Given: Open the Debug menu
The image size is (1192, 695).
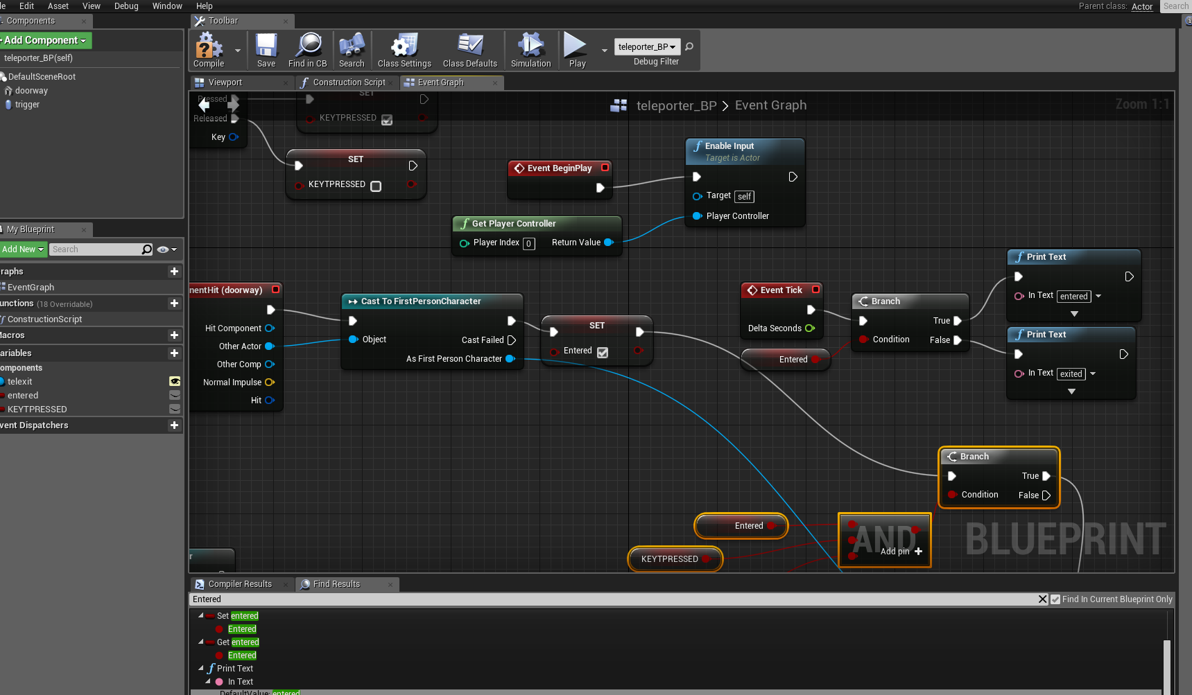Looking at the screenshot, I should point(126,6).
